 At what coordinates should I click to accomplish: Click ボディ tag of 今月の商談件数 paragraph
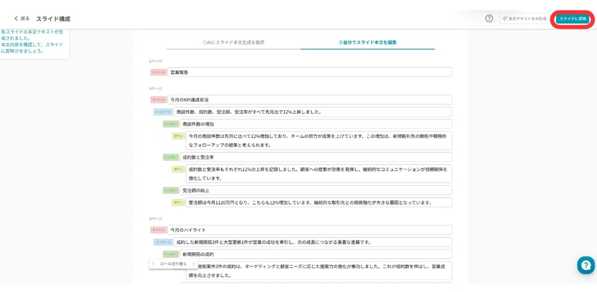(178, 136)
